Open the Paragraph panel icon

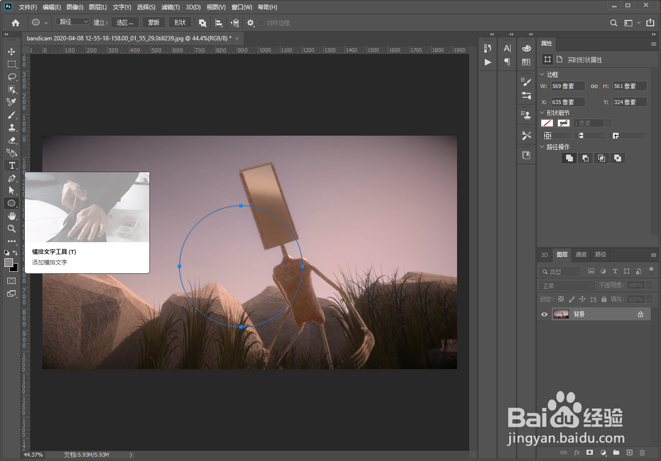[x=507, y=62]
